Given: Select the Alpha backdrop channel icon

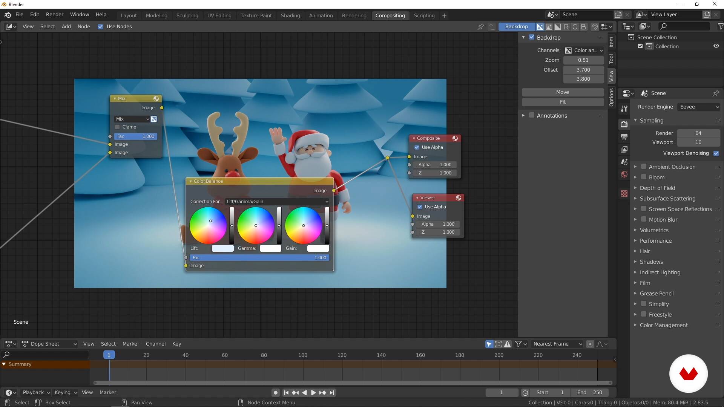Looking at the screenshot, I should click(558, 27).
